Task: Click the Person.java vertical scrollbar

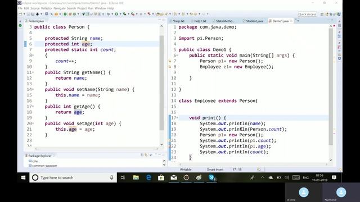Action: point(161,82)
